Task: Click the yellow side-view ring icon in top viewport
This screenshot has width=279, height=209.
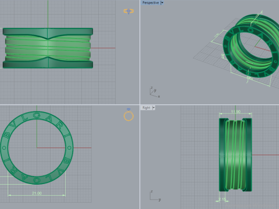Action: [x=128, y=11]
